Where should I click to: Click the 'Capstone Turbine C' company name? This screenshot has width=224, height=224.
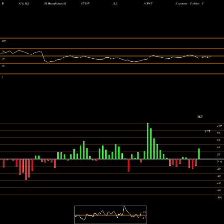190,4
